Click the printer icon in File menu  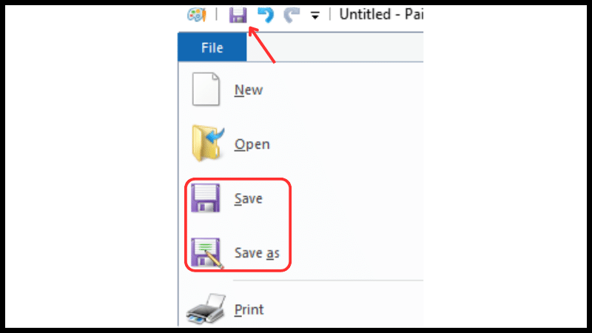click(x=206, y=309)
